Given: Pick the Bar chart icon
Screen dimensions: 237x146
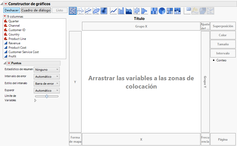Looking at the screenshot, I should tap(121, 11).
